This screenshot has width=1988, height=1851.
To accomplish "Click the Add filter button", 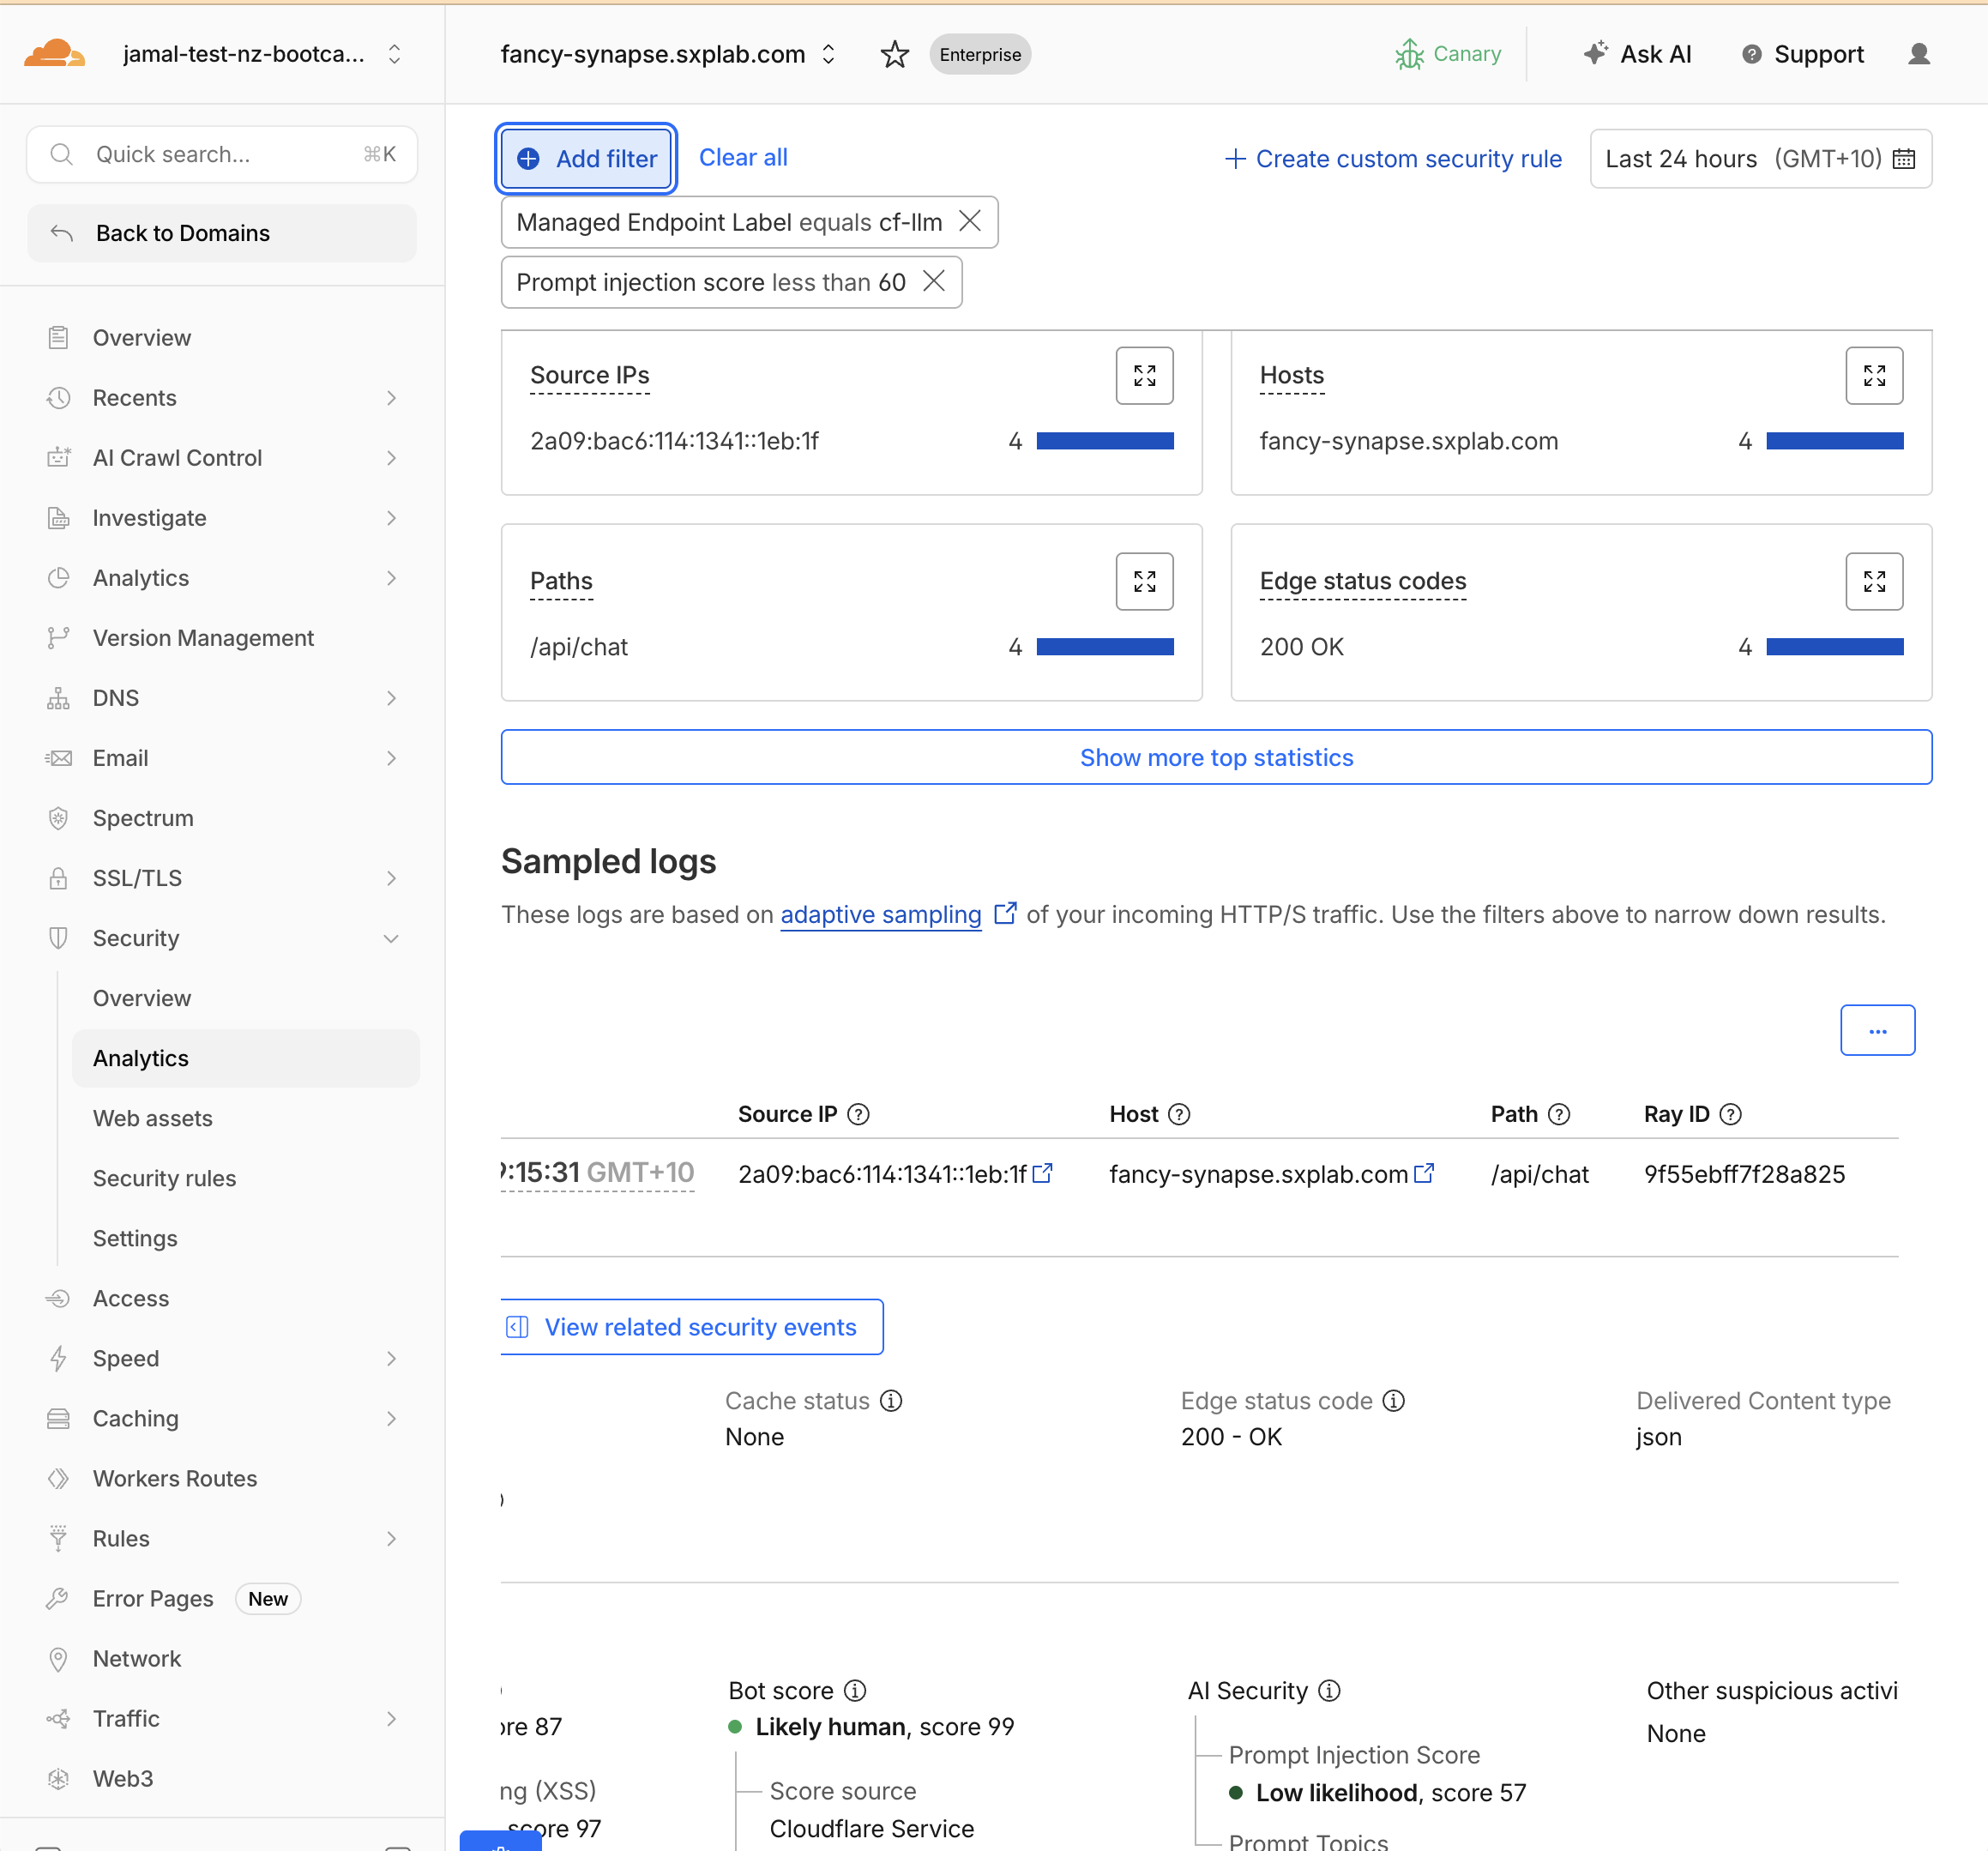I will click(x=586, y=159).
